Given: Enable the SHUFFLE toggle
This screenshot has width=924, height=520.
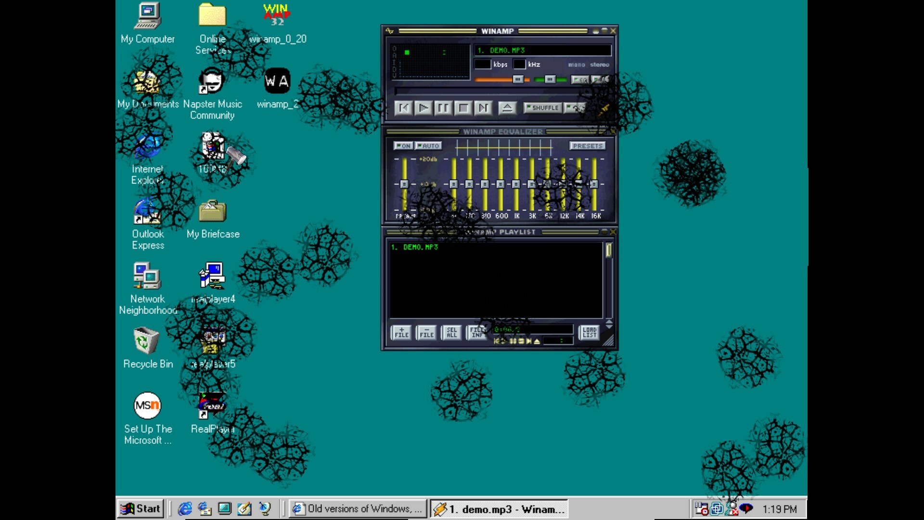Looking at the screenshot, I should pos(542,108).
